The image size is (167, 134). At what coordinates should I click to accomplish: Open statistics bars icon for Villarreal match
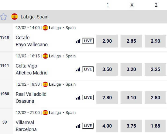tap(78, 126)
